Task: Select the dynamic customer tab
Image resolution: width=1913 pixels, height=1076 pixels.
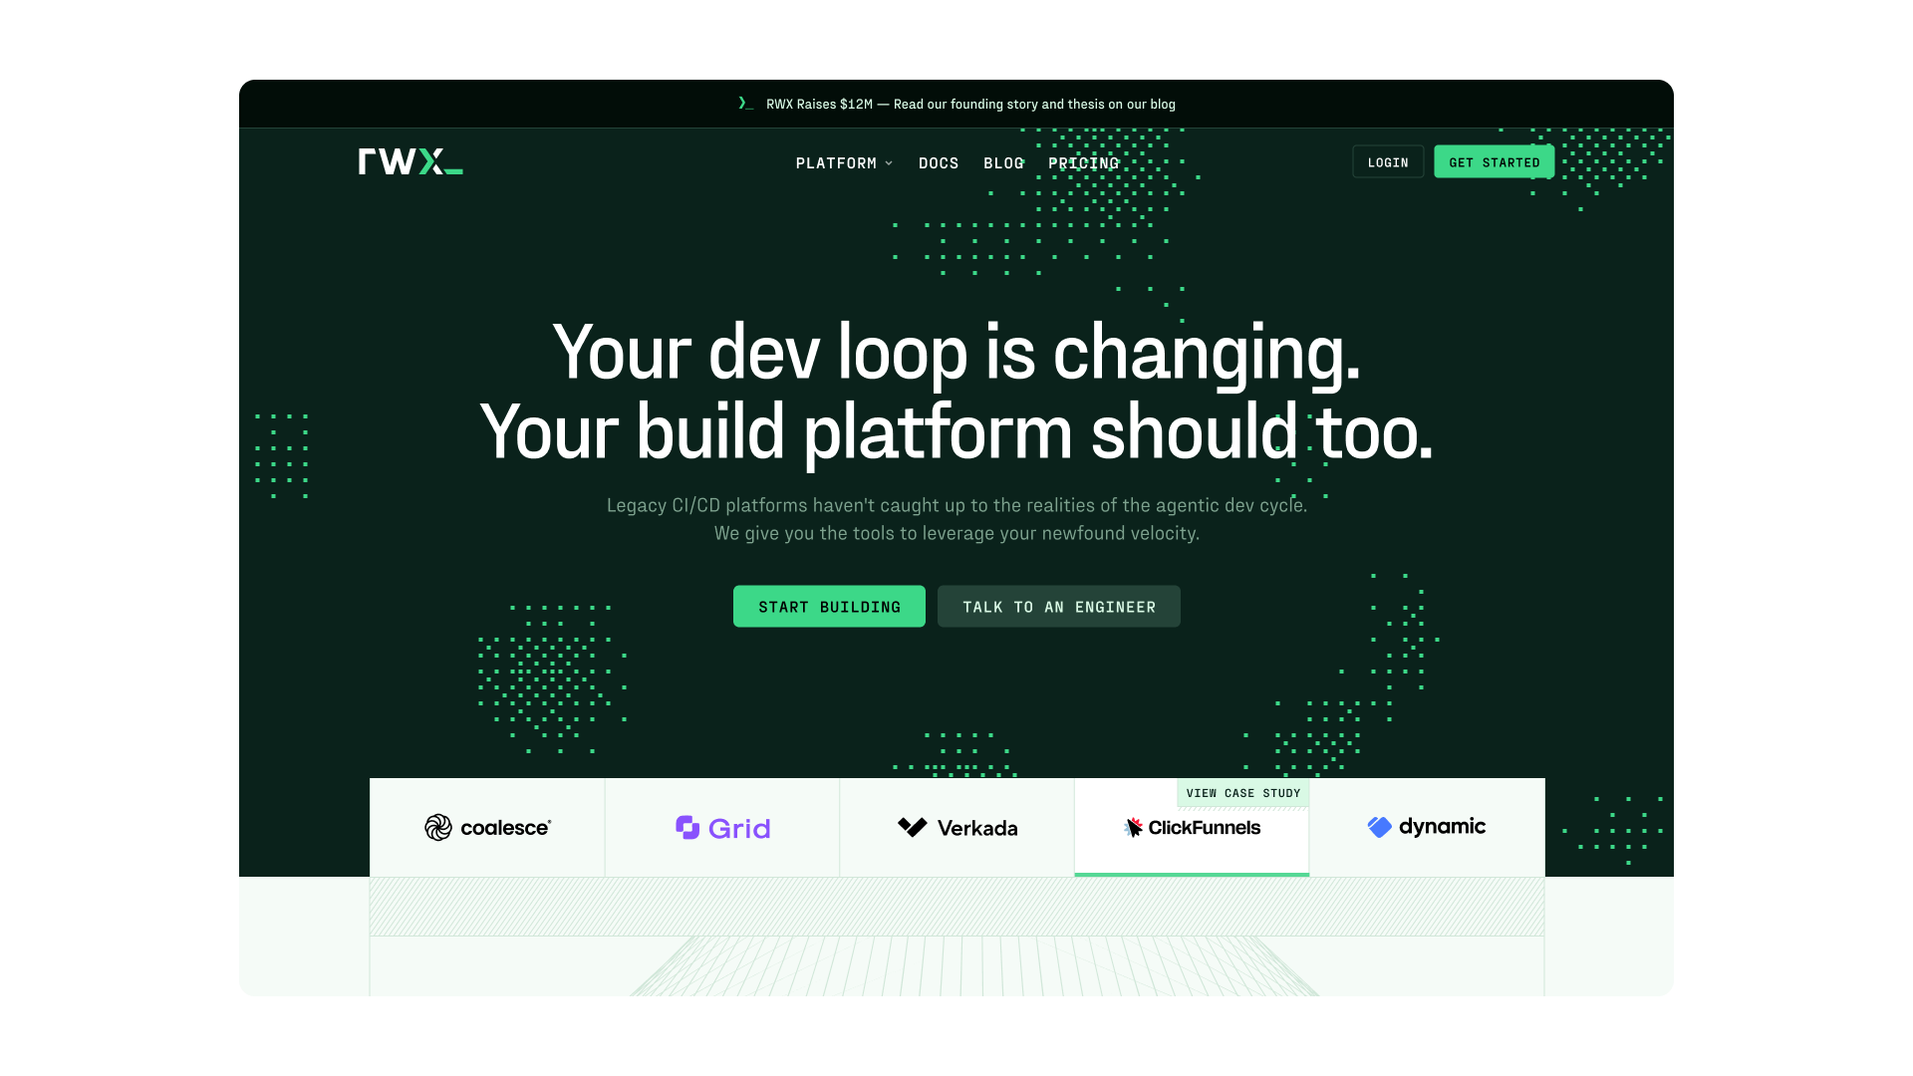Action: [x=1427, y=828]
